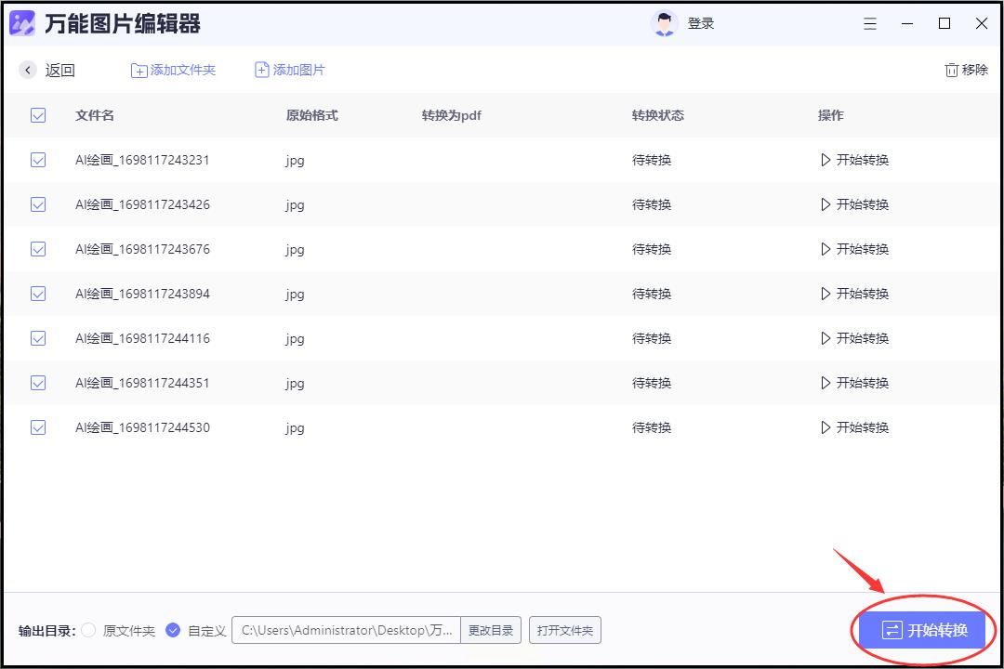
Task: Click the 打开文件夹 button
Action: (565, 630)
